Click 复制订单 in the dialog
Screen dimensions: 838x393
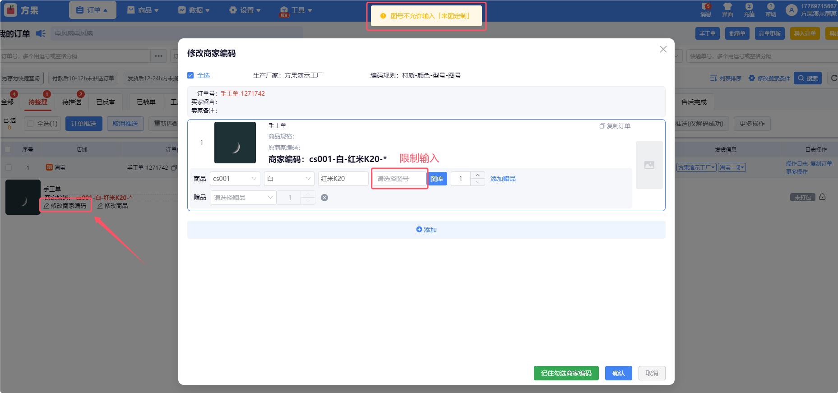615,126
